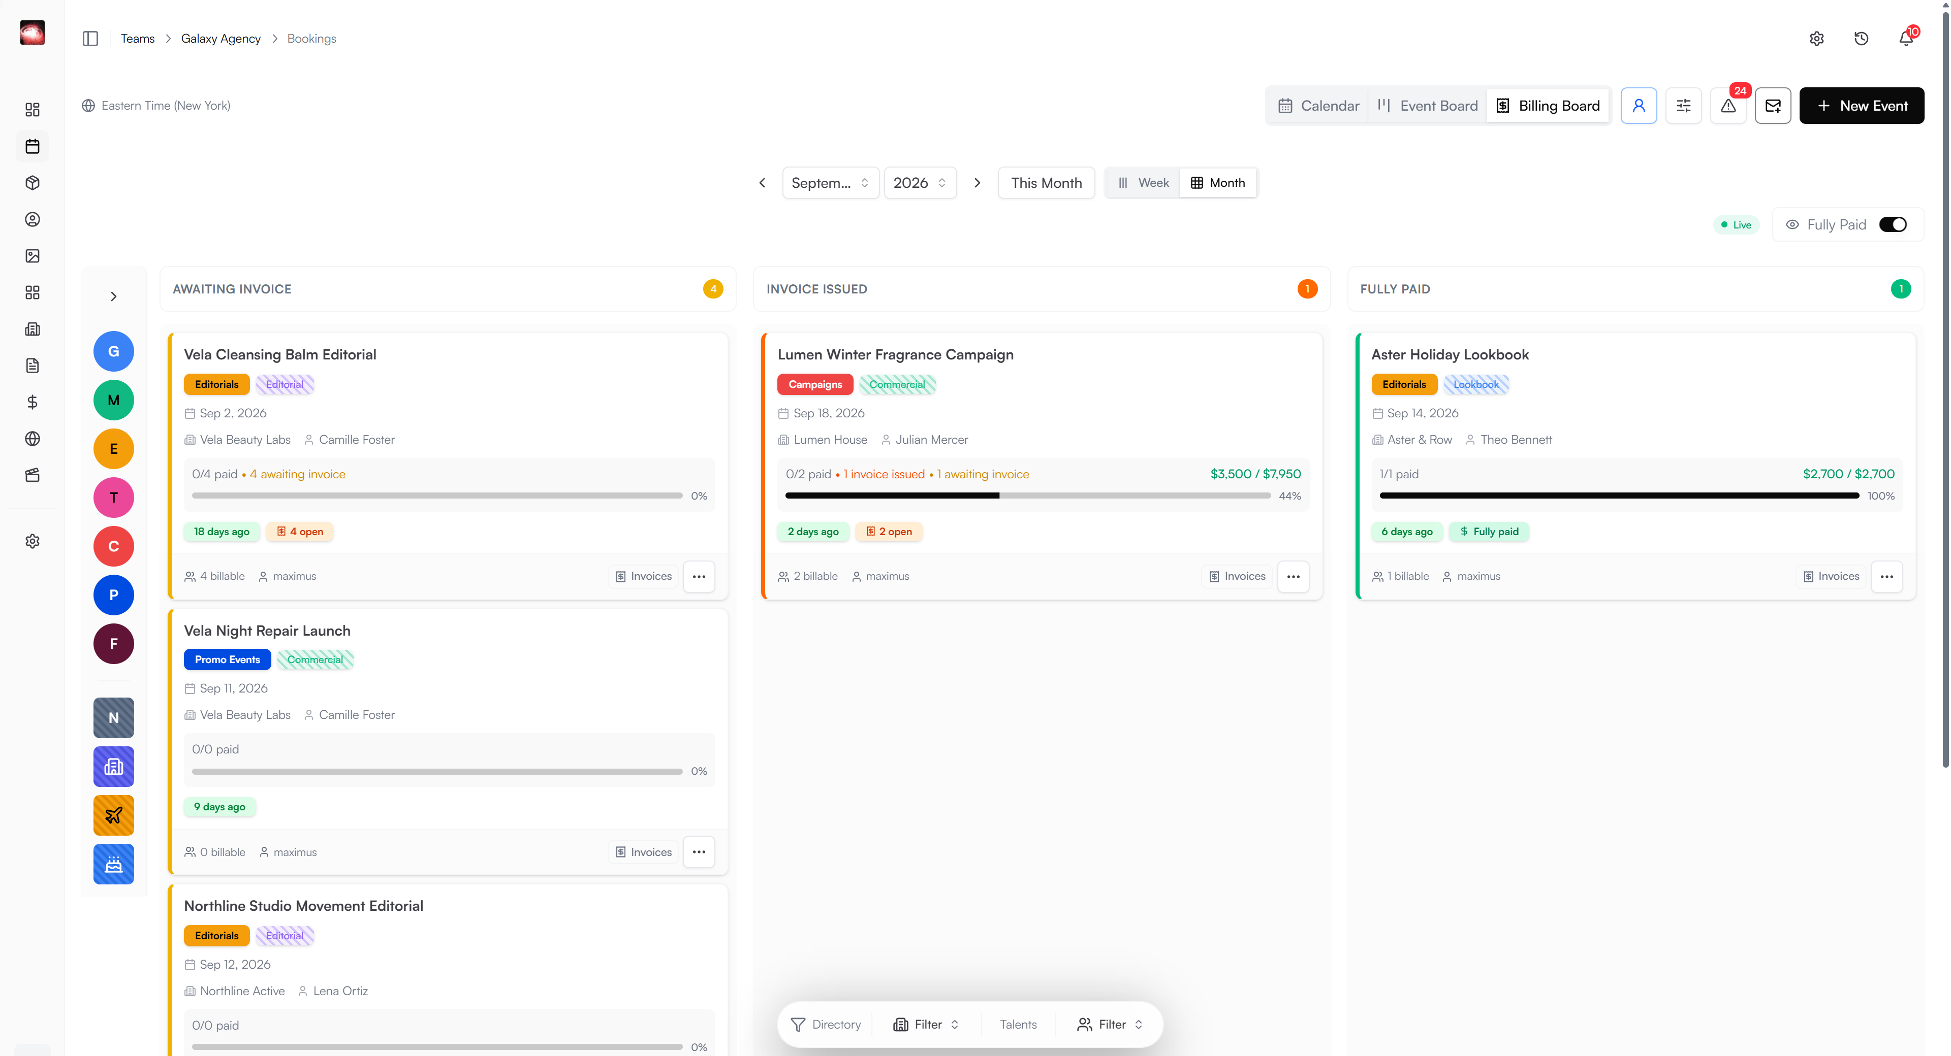Select avatar E in talent rail
1951x1056 pixels.
coord(114,449)
